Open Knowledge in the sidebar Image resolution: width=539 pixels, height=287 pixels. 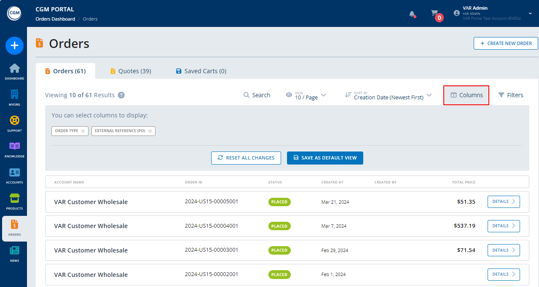pyautogui.click(x=14, y=150)
